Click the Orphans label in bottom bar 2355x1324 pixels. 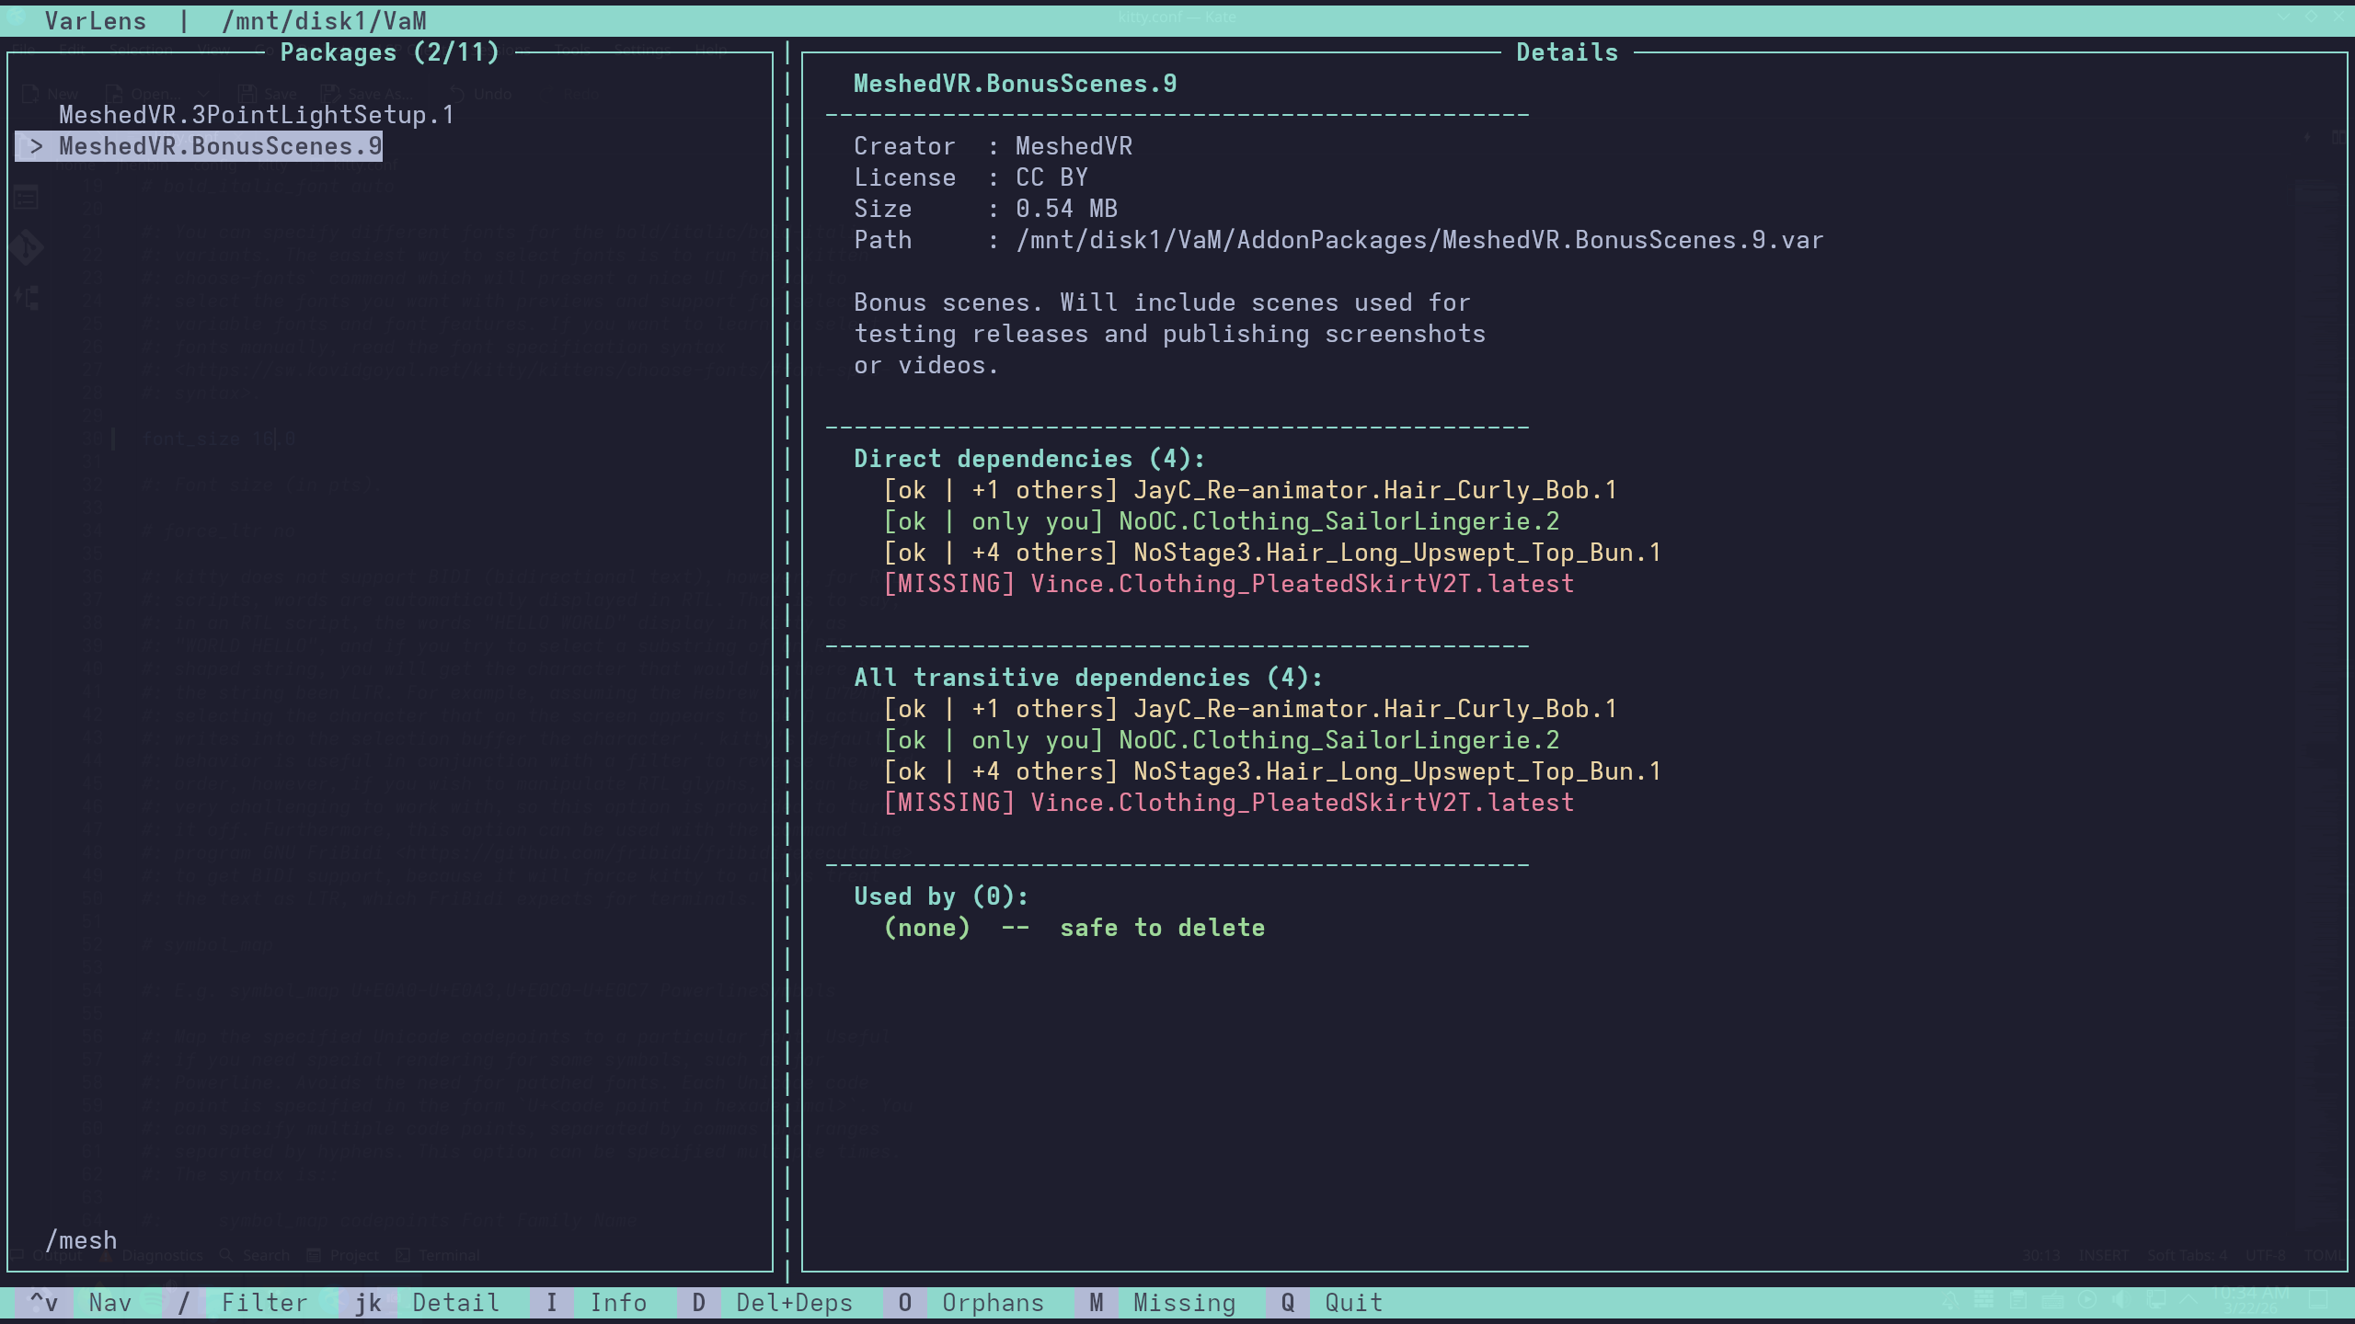pyautogui.click(x=993, y=1303)
